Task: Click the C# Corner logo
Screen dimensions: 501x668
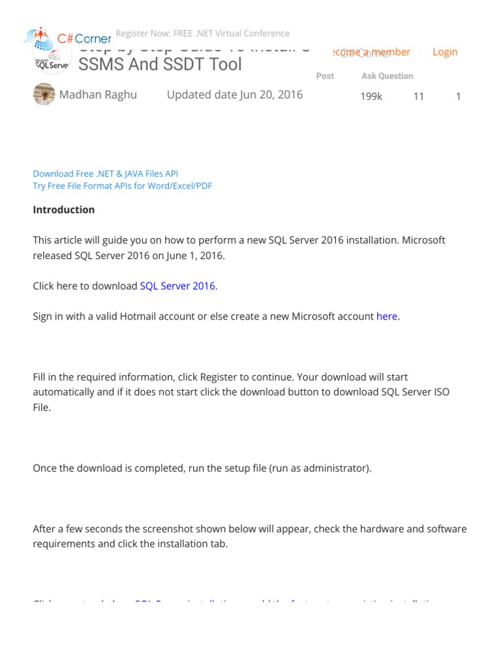Action: tap(67, 39)
